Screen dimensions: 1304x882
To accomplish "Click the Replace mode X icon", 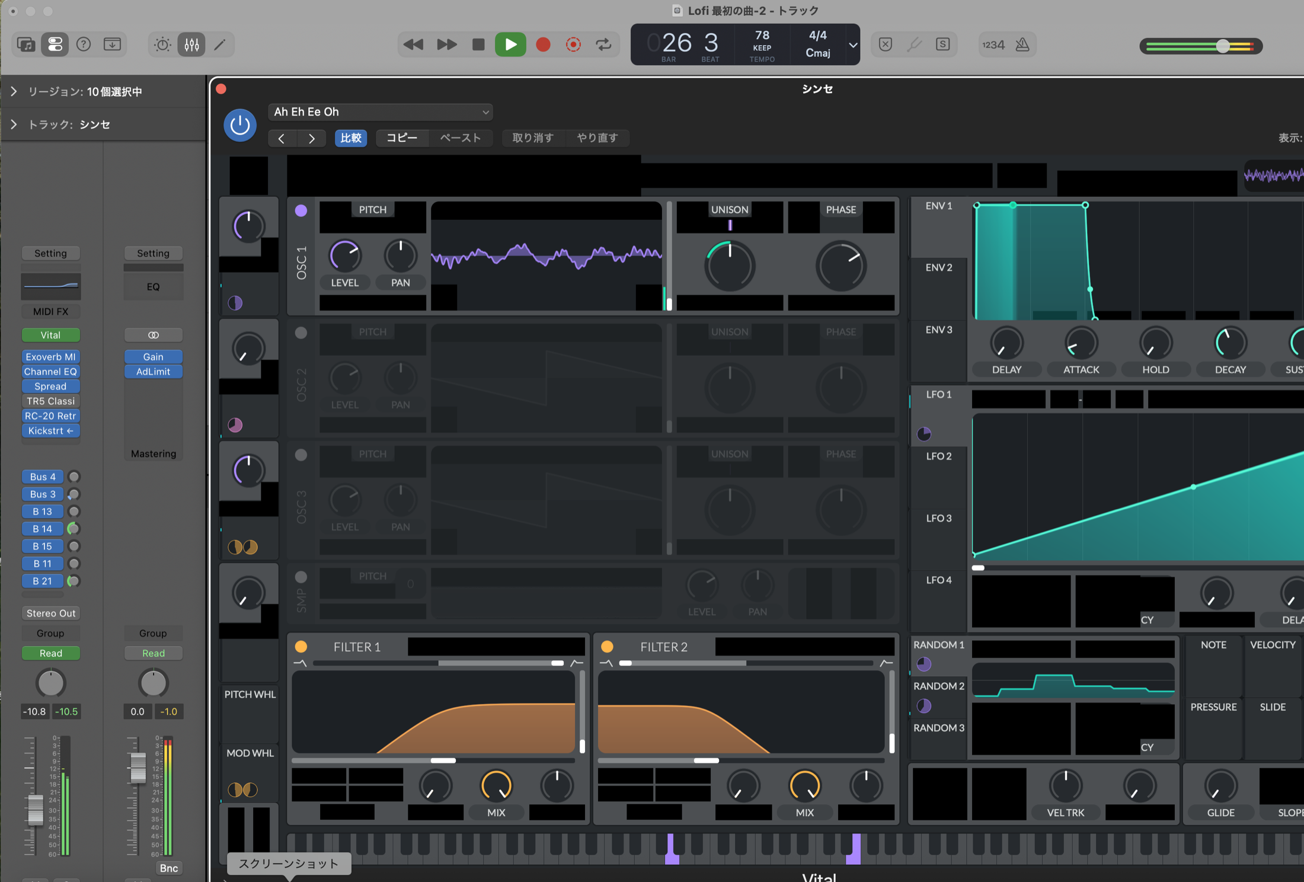I will pyautogui.click(x=886, y=44).
